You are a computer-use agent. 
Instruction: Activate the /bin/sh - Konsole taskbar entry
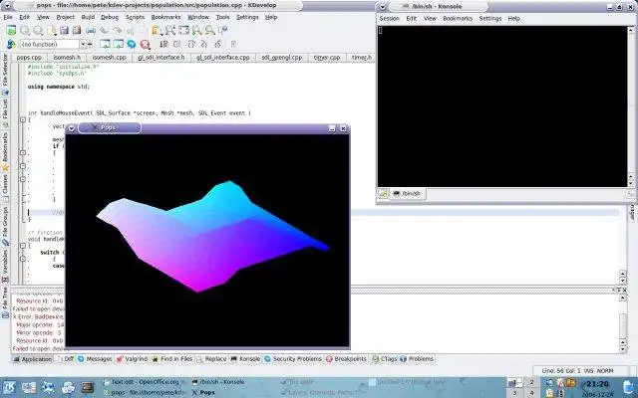pos(217,382)
